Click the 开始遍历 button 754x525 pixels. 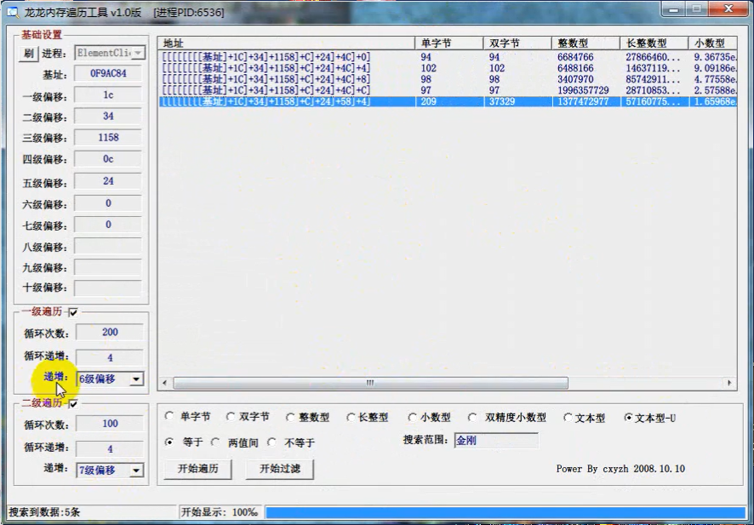coord(197,469)
